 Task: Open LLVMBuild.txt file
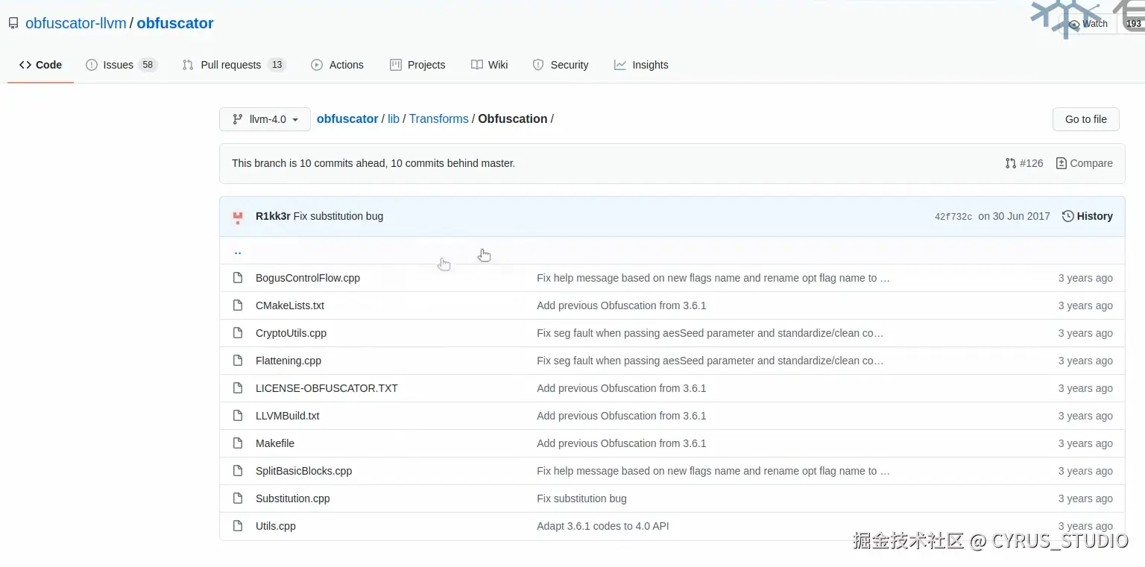[287, 416]
